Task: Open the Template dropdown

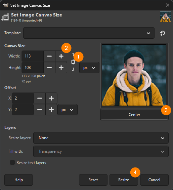Action: coord(89,33)
